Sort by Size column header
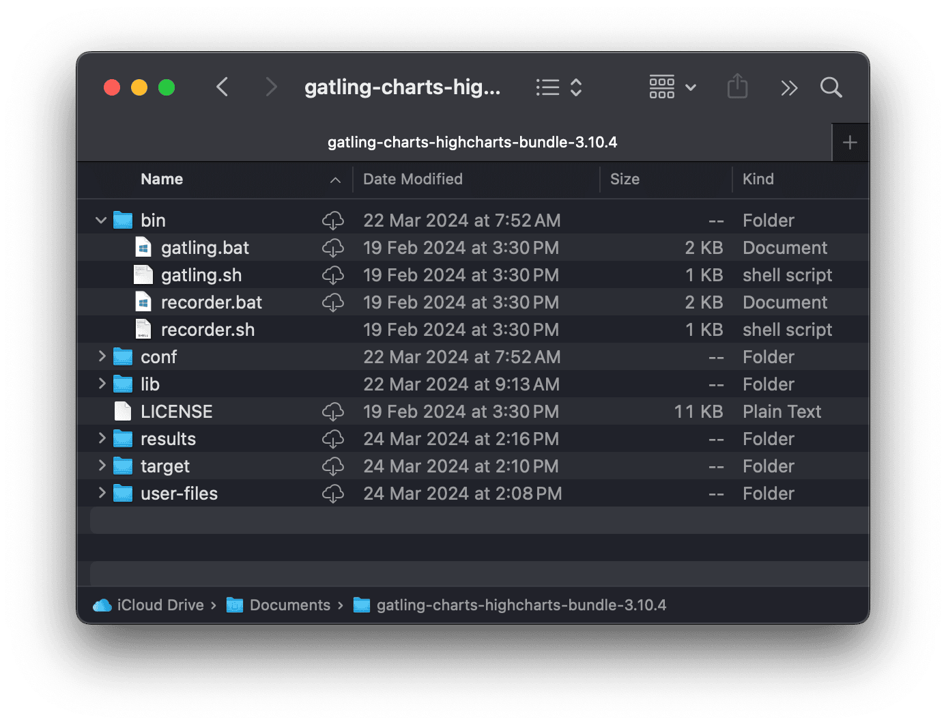Viewport: 946px width, 725px height. 625,179
